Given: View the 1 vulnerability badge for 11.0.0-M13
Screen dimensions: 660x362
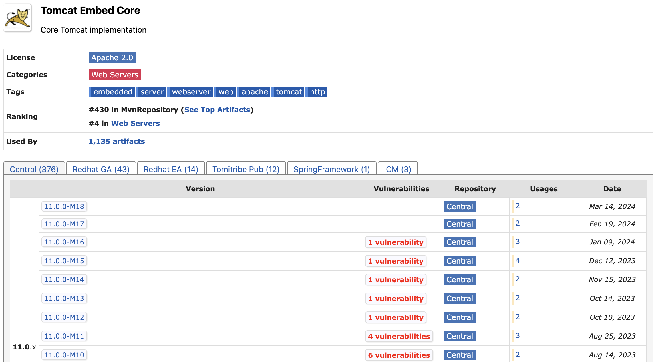Looking at the screenshot, I should (396, 299).
